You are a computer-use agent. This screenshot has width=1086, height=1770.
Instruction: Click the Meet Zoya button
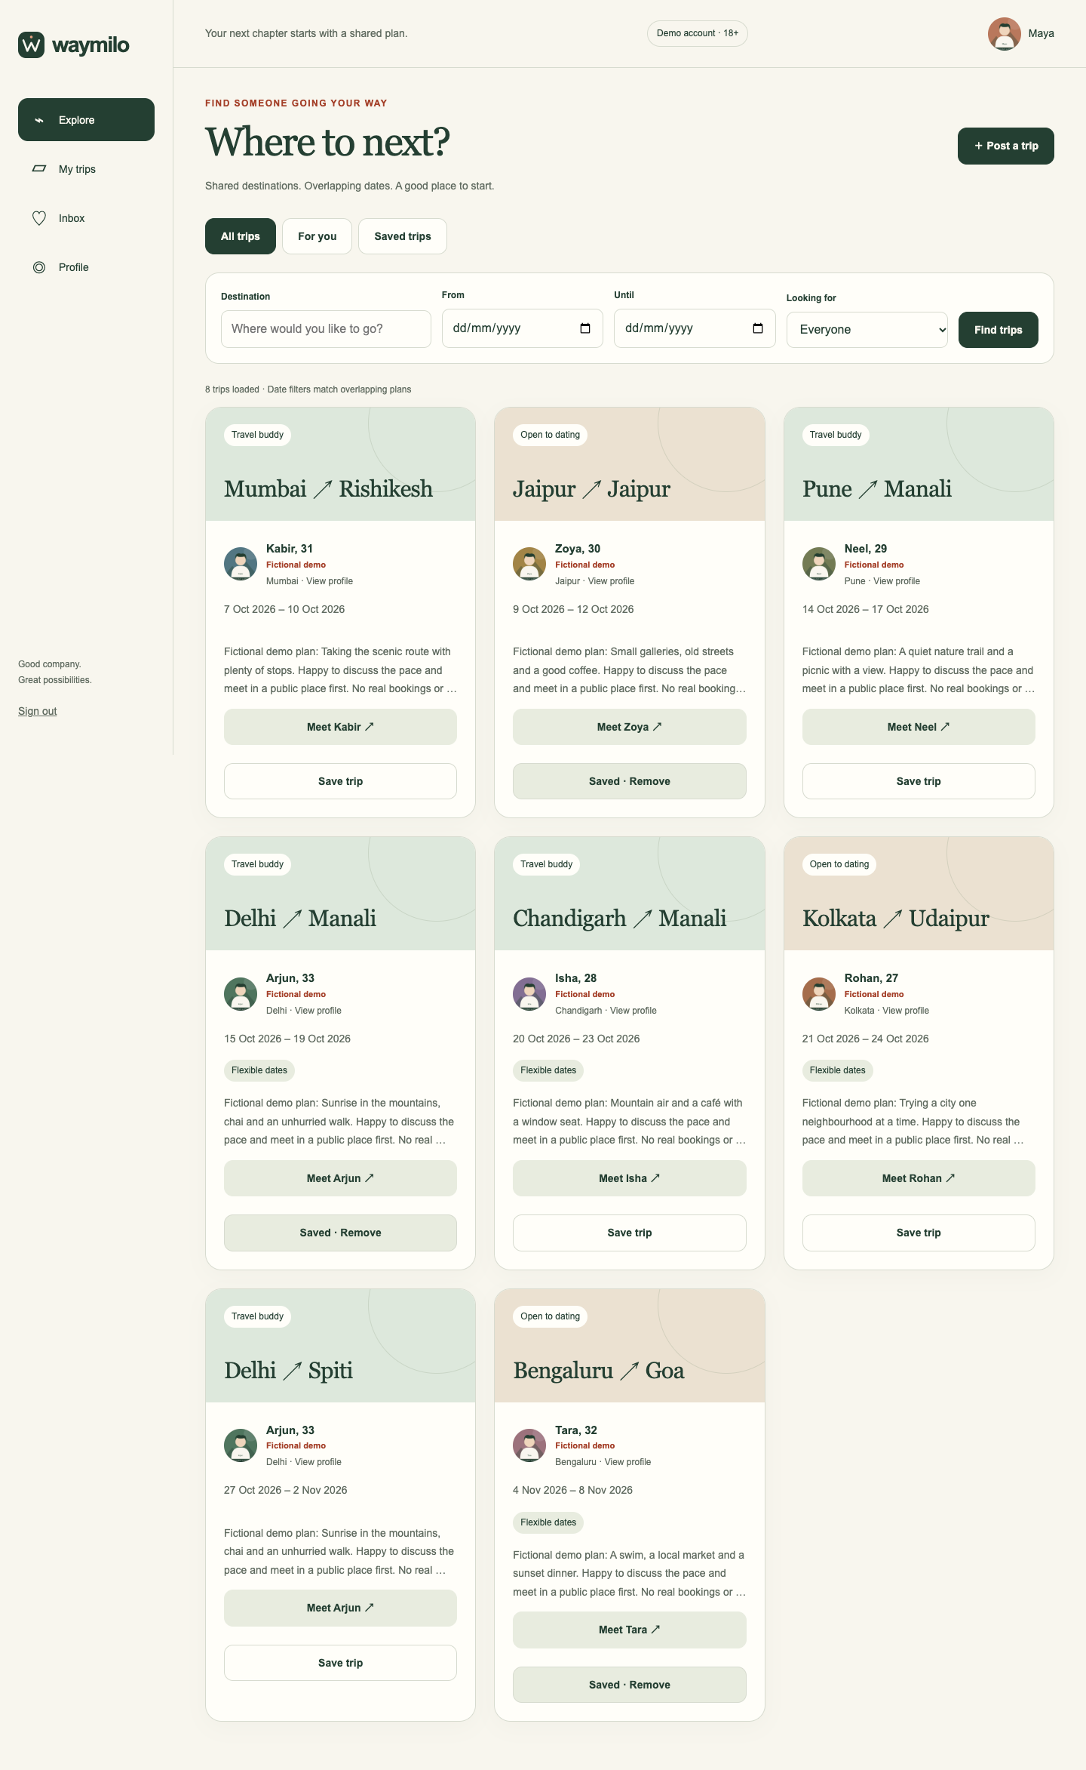[629, 727]
